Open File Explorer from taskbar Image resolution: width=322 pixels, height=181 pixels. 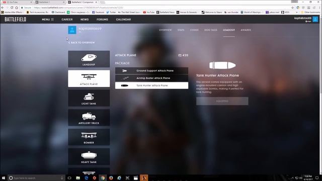[x=78, y=178]
